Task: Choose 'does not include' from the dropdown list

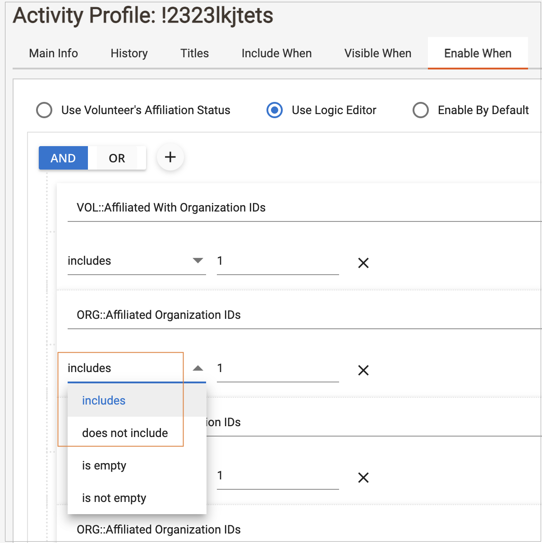Action: [125, 433]
